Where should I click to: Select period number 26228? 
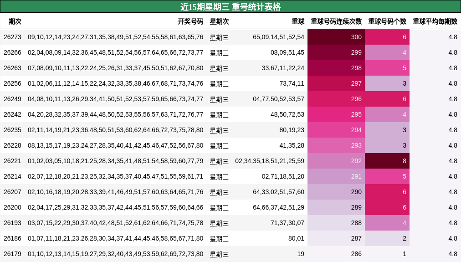[x=12, y=145]
